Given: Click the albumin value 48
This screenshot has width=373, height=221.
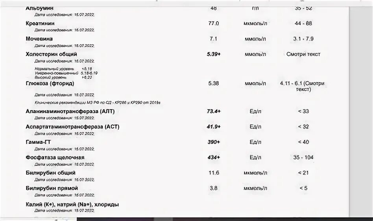Looking at the screenshot, I should coord(213,8).
